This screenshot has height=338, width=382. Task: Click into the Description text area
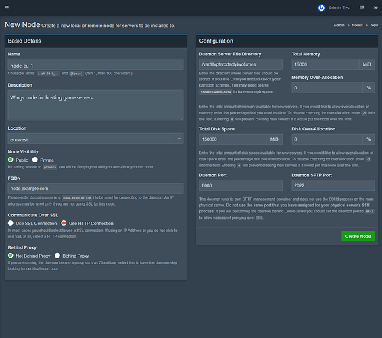click(95, 105)
